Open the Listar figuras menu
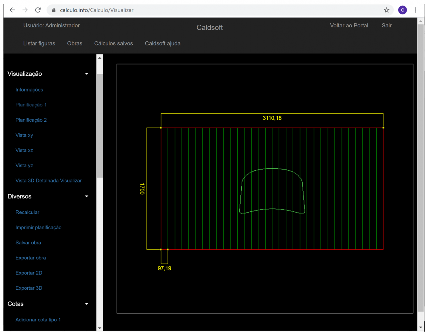The width and height of the screenshot is (425, 332). coord(39,43)
